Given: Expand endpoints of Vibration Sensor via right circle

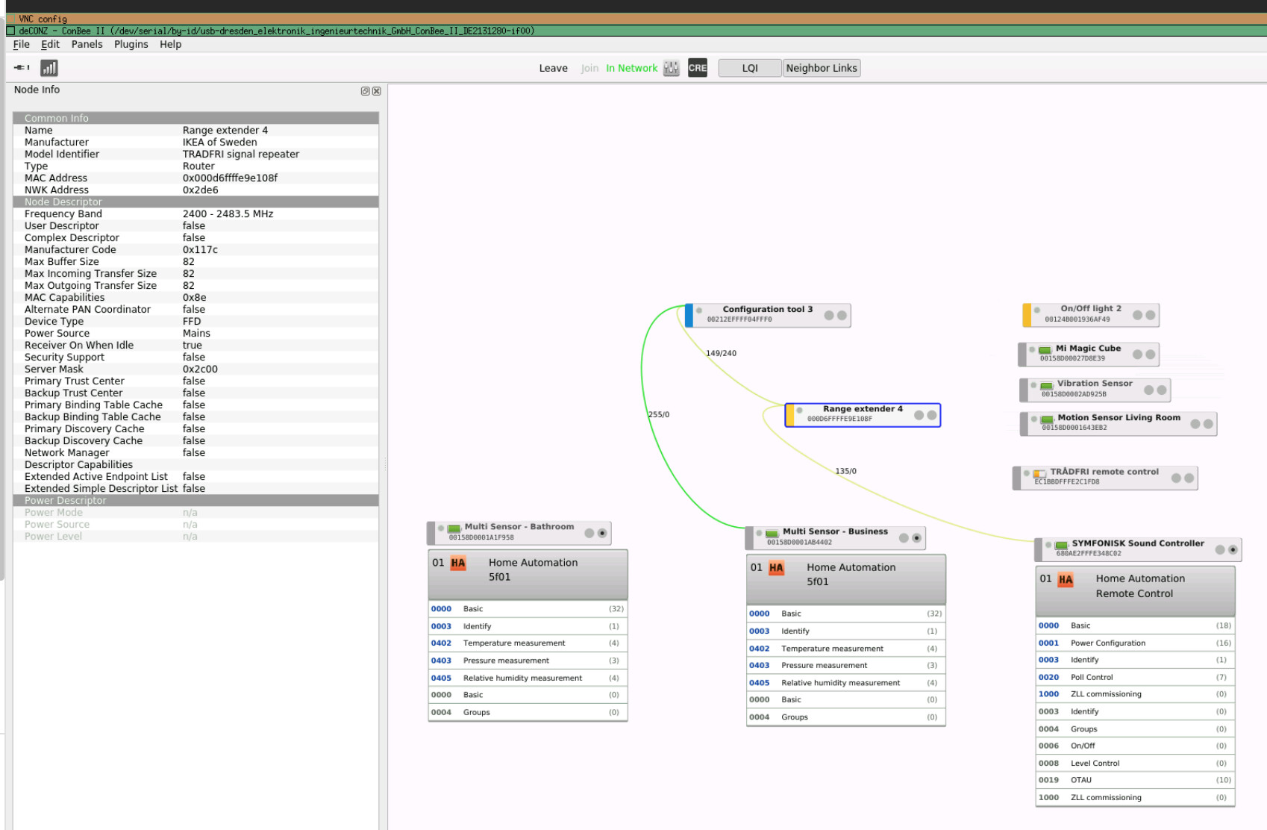Looking at the screenshot, I should click(x=1162, y=390).
